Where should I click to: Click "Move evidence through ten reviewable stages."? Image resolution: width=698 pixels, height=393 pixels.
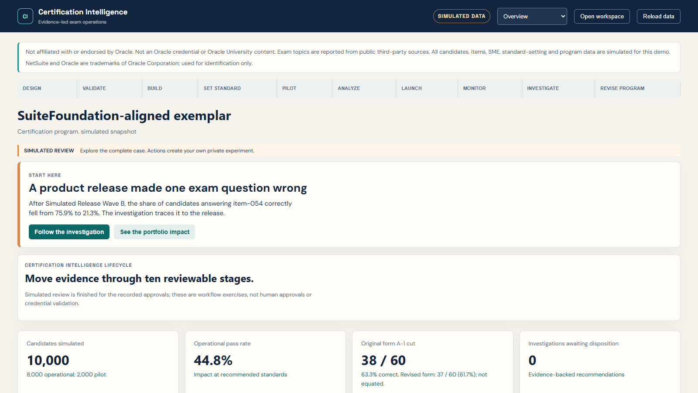139,279
